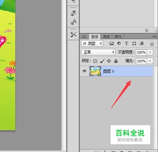Screen dimensions: 158x152
Task: Open the 类型 filter type dropdown
Action: point(92,43)
